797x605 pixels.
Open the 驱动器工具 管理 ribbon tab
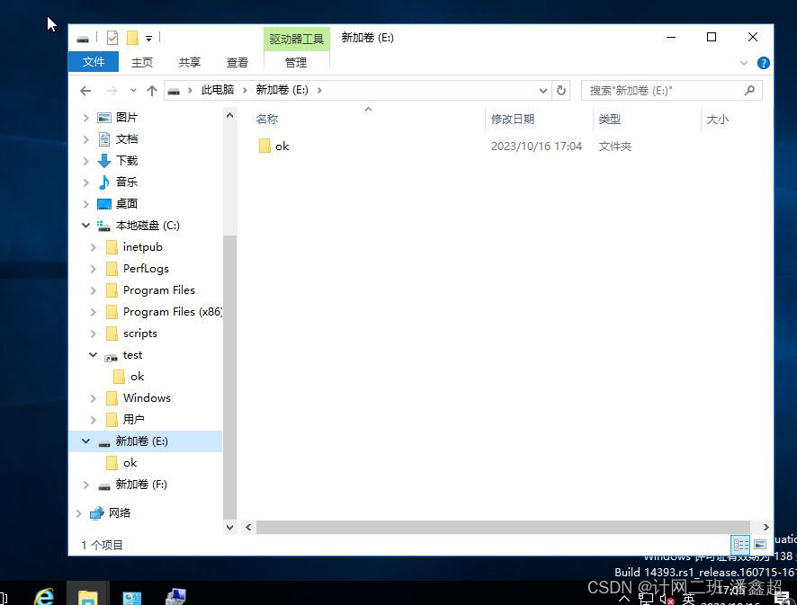[x=296, y=62]
